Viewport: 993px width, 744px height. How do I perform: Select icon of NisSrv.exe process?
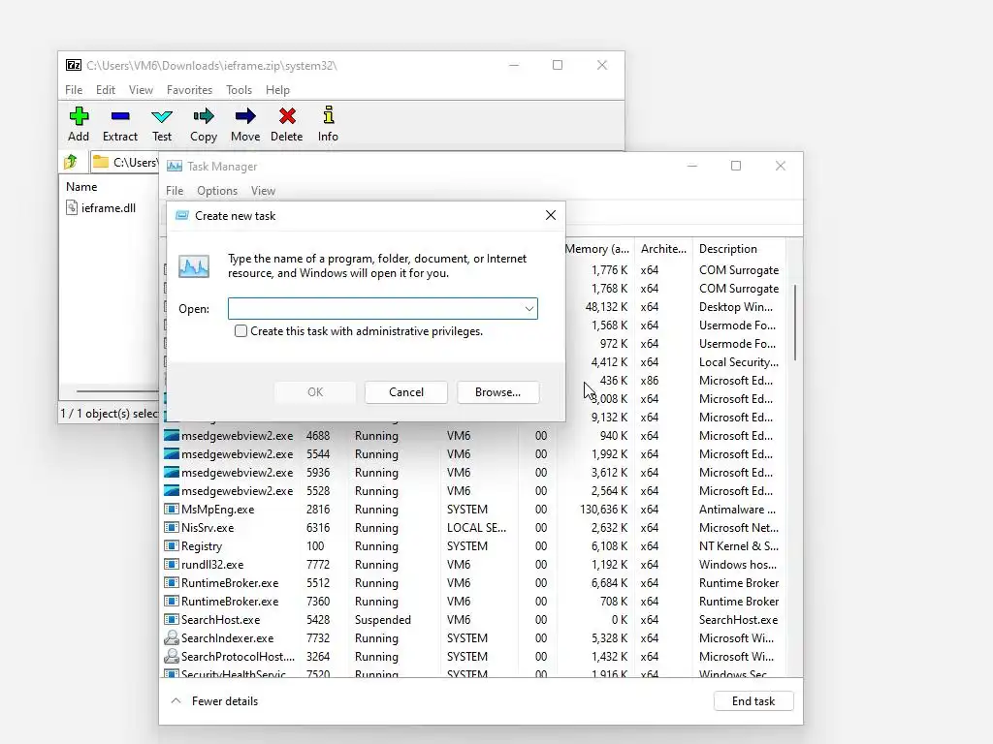click(x=171, y=528)
